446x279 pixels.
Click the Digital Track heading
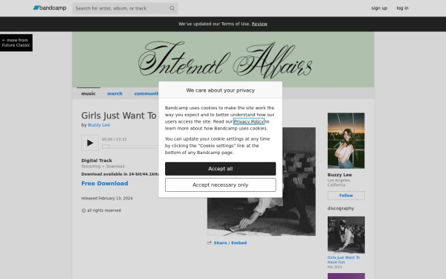pyautogui.click(x=97, y=161)
